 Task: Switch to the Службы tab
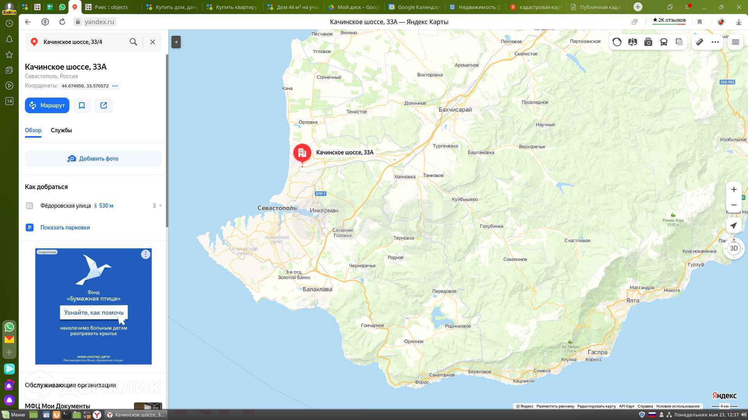tap(61, 130)
